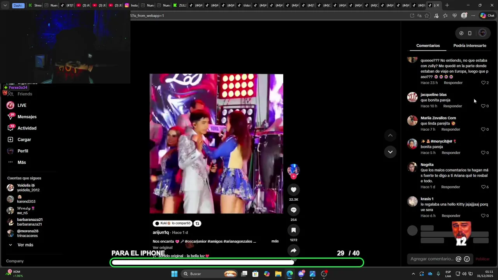This screenshot has height=280, width=498.
Task: Open profile avatar in the top-right pill
Action: coord(482,33)
